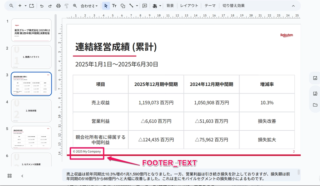Open the top image side panel icon
The width and height of the screenshot is (320, 186).
[315, 78]
